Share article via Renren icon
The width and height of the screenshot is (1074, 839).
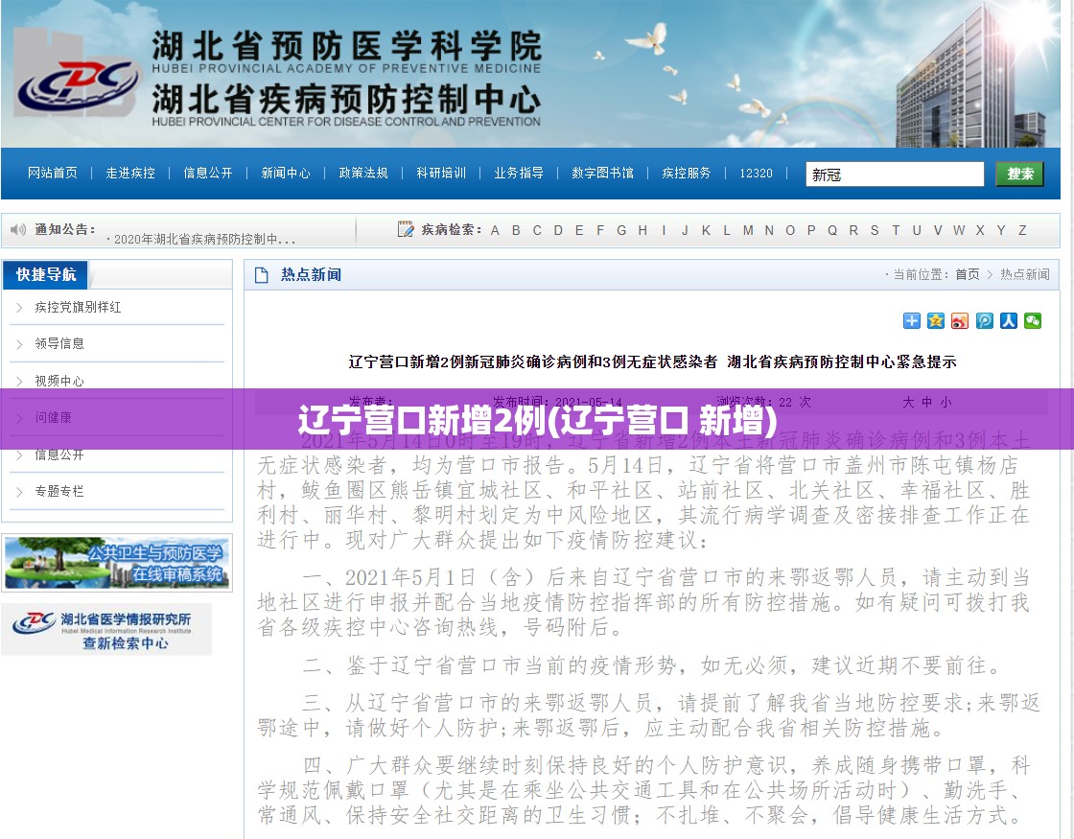click(1008, 320)
